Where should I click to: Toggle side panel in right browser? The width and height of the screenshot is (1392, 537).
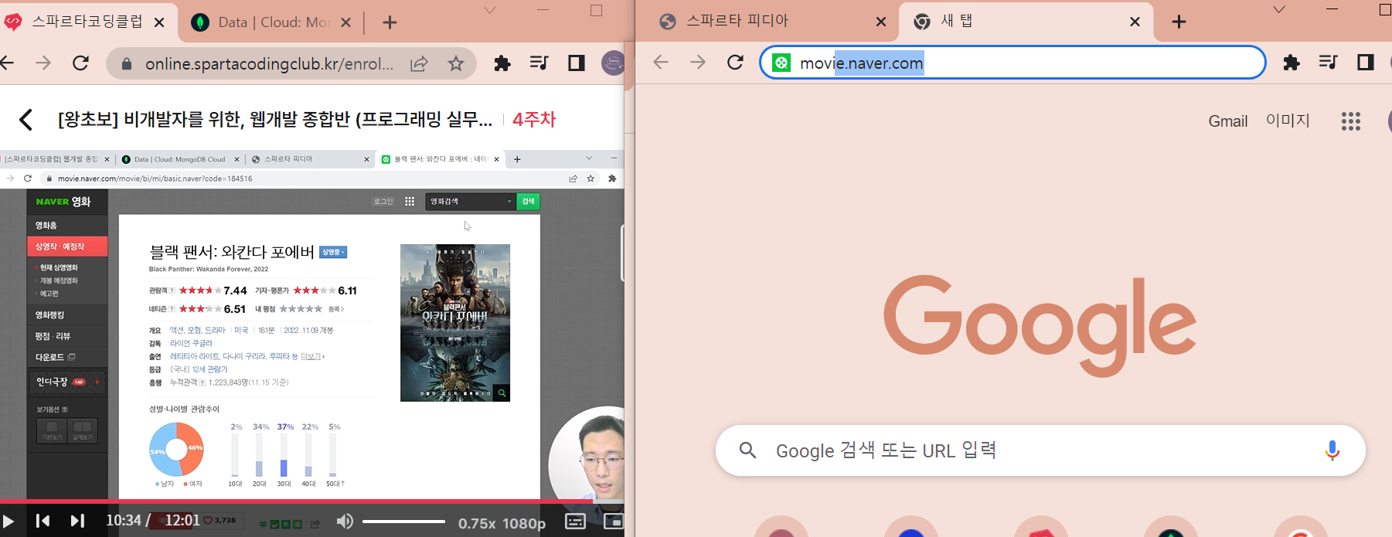1366,63
